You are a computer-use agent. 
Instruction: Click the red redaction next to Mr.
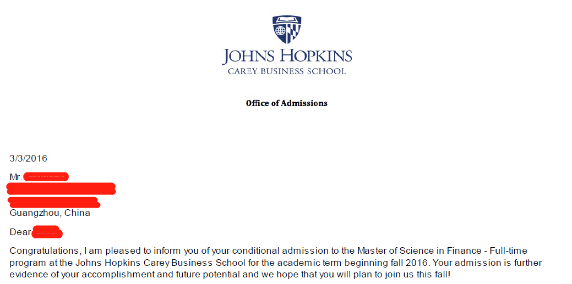(x=46, y=177)
